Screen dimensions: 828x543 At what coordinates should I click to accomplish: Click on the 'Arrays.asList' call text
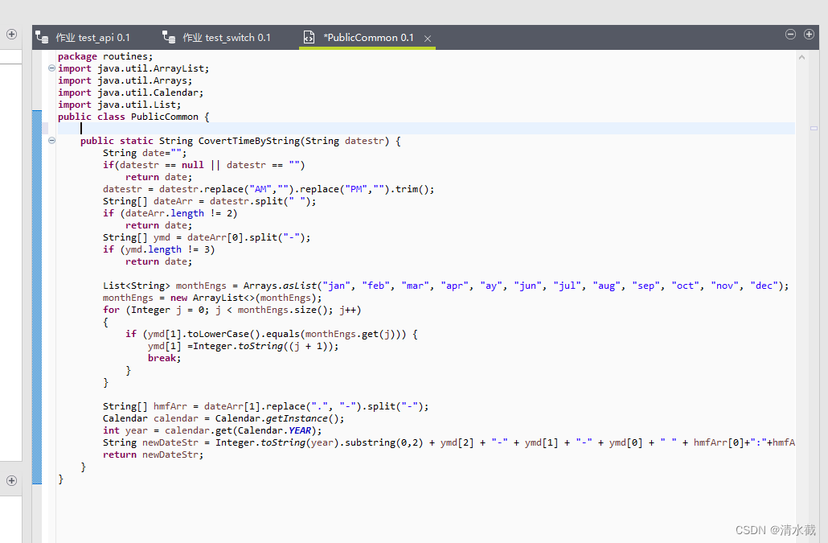280,286
